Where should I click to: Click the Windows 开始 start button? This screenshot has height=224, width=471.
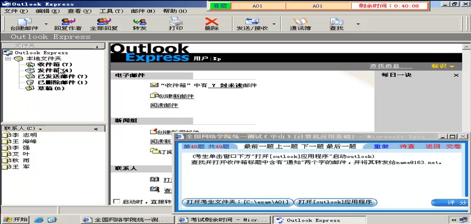15,220
